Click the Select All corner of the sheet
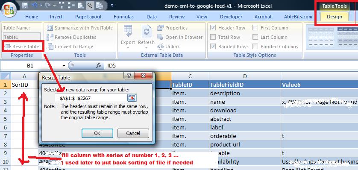The image size is (358, 170). (x=6, y=76)
